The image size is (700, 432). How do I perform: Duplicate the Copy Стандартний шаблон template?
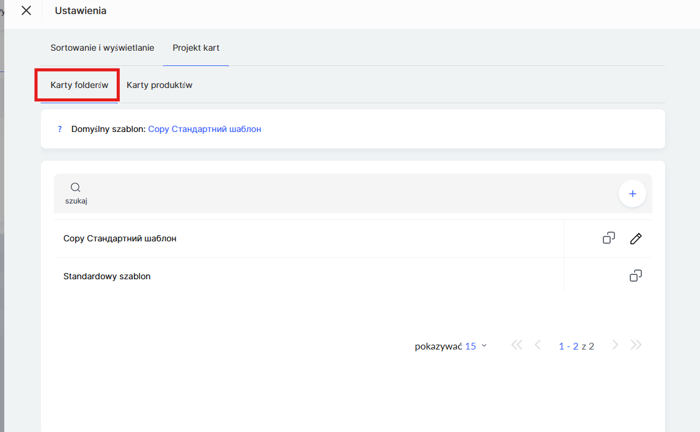[x=609, y=238]
